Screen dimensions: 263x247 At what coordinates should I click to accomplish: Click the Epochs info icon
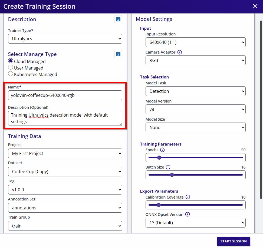[x=162, y=150]
